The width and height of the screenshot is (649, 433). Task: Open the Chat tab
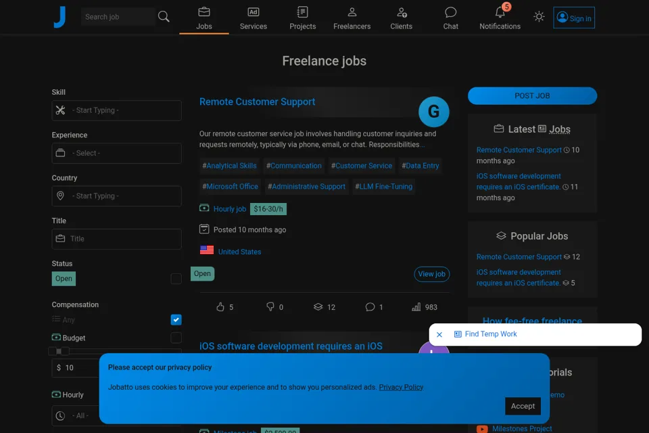(x=450, y=18)
